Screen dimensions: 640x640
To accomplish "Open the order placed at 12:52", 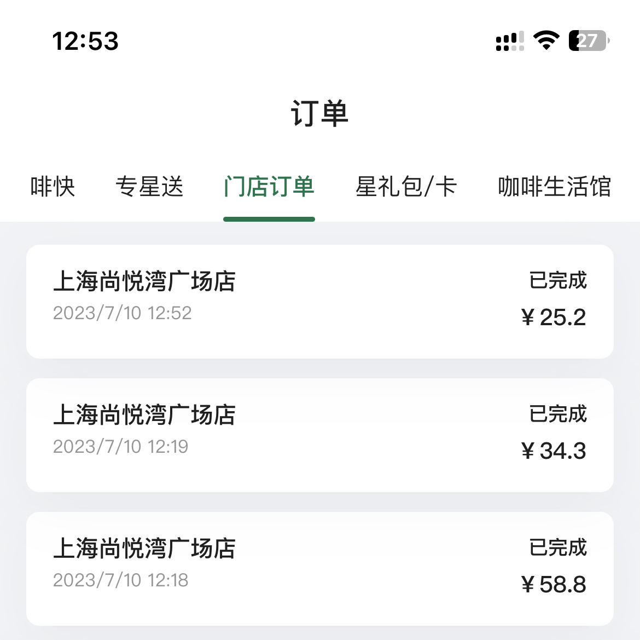I will [x=319, y=302].
